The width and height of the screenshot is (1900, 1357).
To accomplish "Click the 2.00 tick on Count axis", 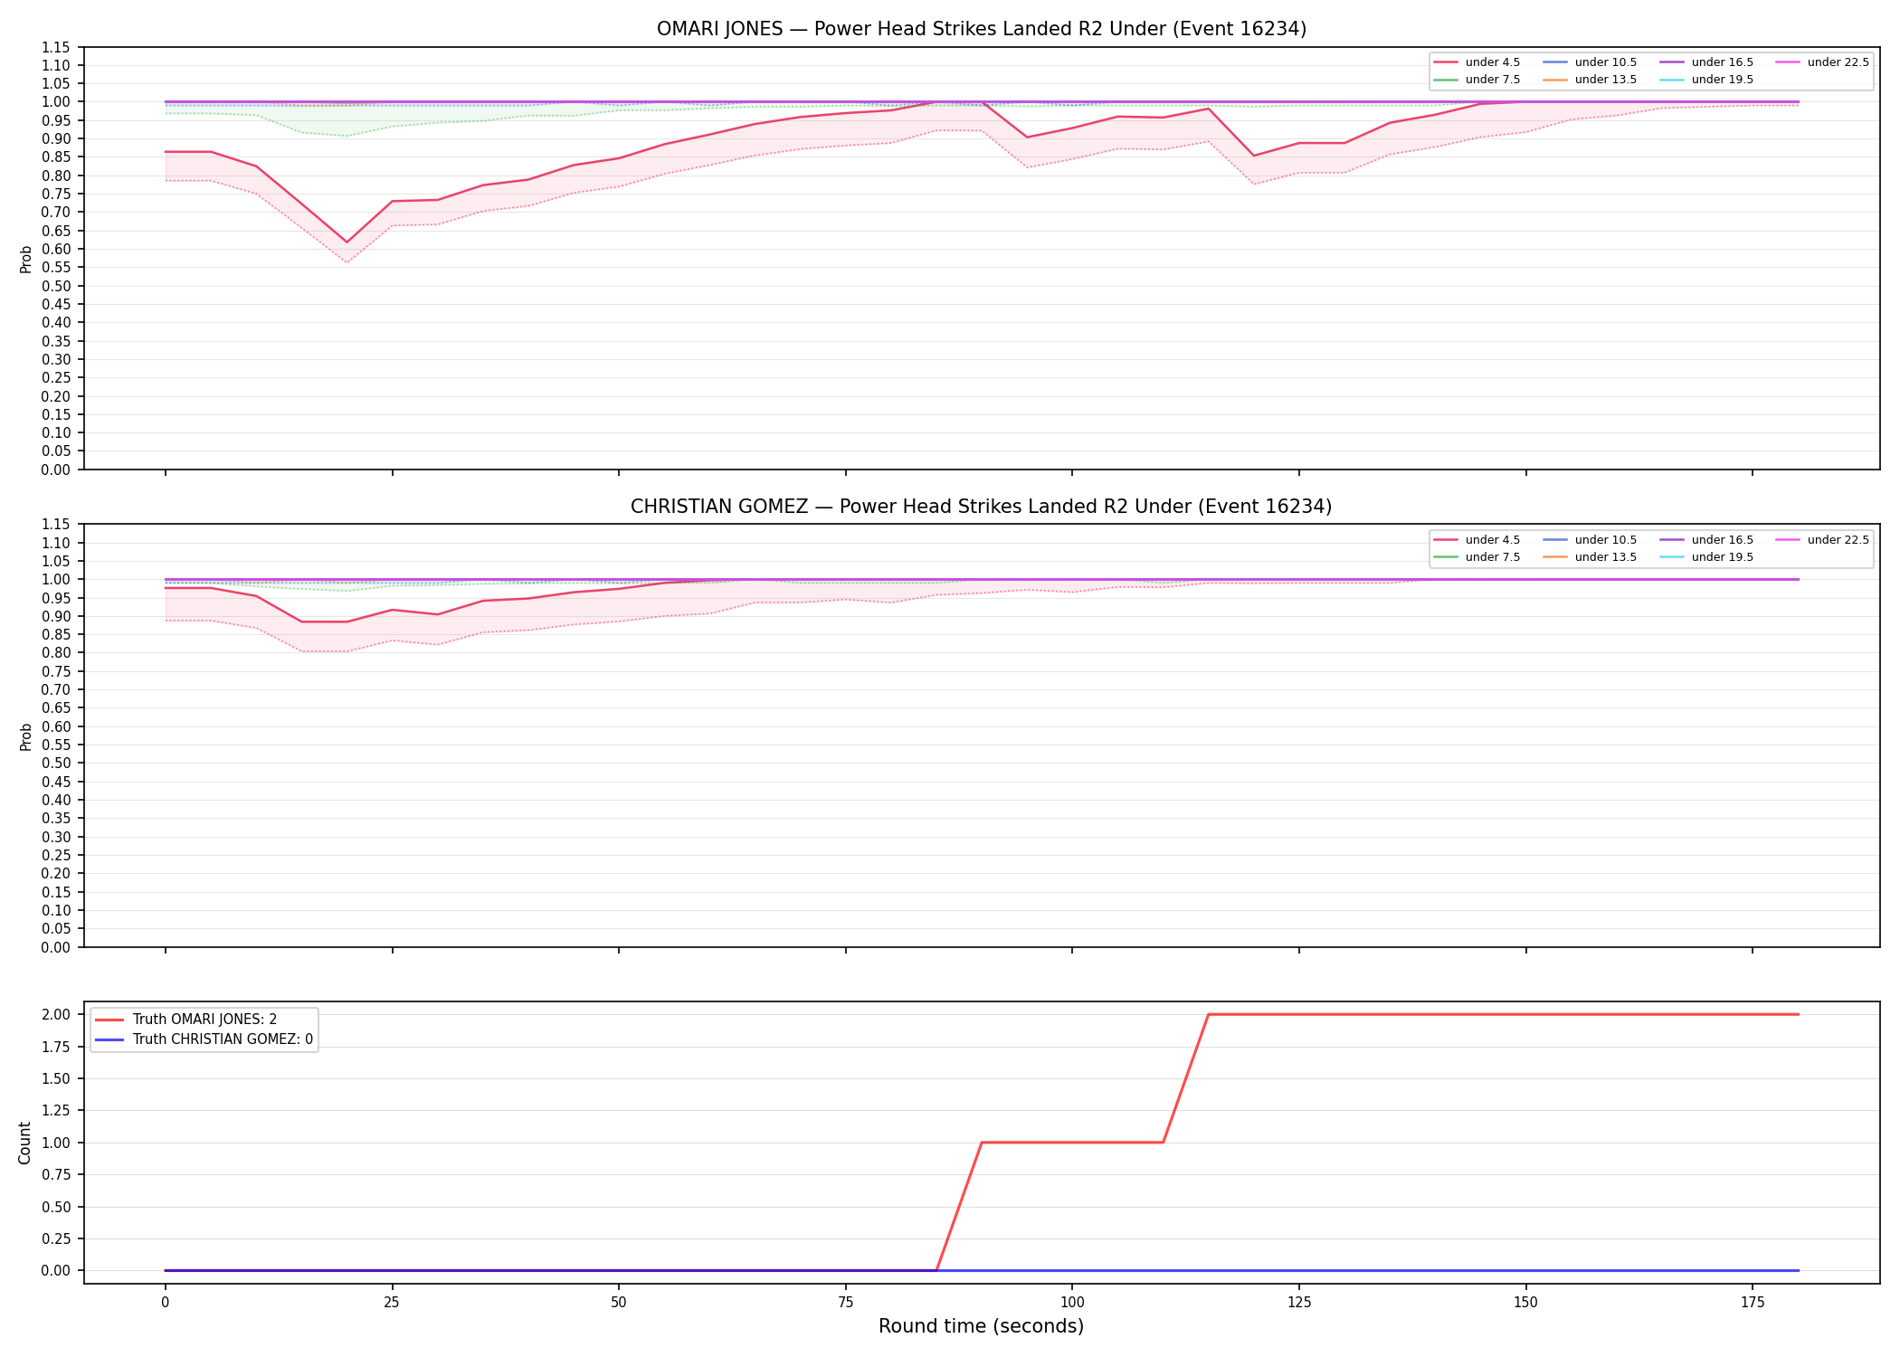I will point(56,1014).
